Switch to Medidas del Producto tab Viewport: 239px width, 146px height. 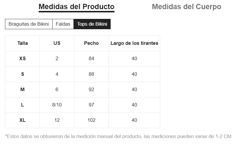click(76, 7)
